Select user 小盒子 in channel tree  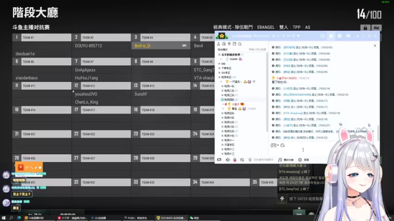click(235, 104)
